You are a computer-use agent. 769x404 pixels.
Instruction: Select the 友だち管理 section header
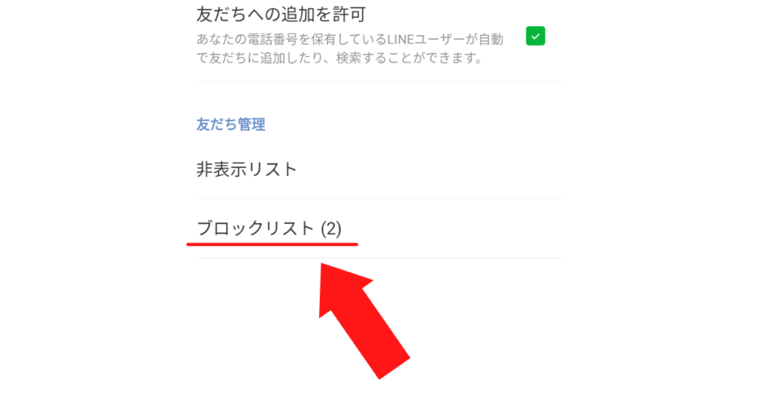(231, 125)
